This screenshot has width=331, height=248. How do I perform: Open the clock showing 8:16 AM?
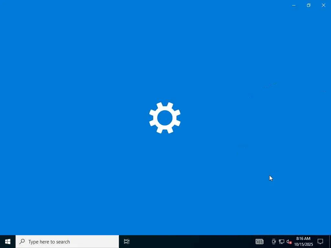pyautogui.click(x=303, y=242)
